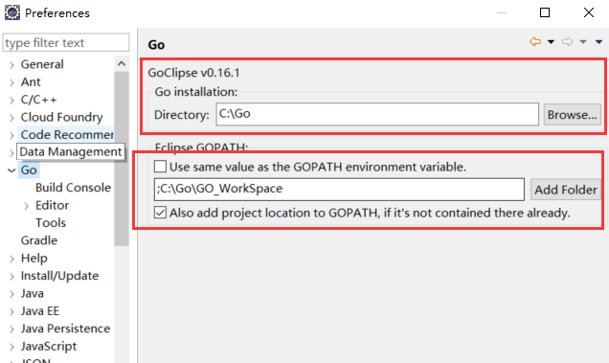
Task: Expand the Install/Update tree node
Action: click(12, 276)
